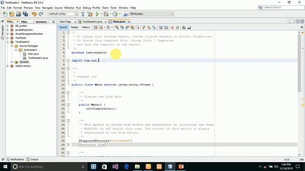The width and height of the screenshot is (305, 171).
Task: Run the project with the green play icon
Action: 97,14
